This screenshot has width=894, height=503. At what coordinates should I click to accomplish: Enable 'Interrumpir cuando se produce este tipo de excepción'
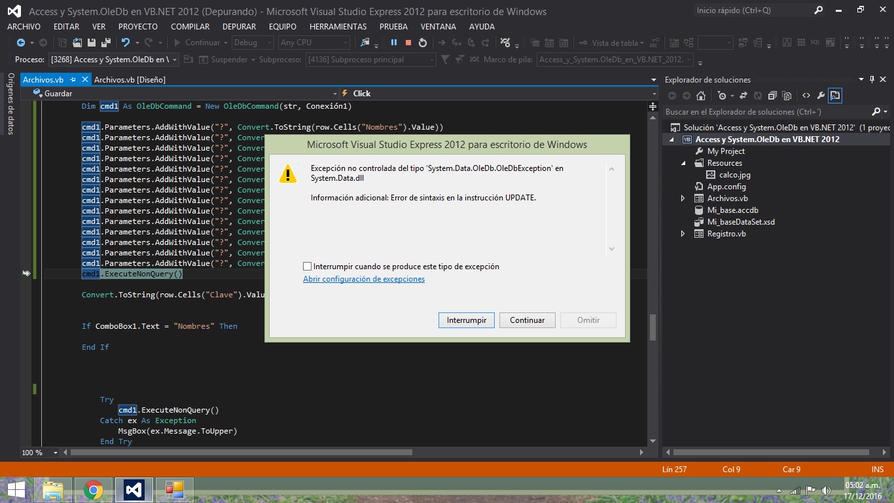308,267
